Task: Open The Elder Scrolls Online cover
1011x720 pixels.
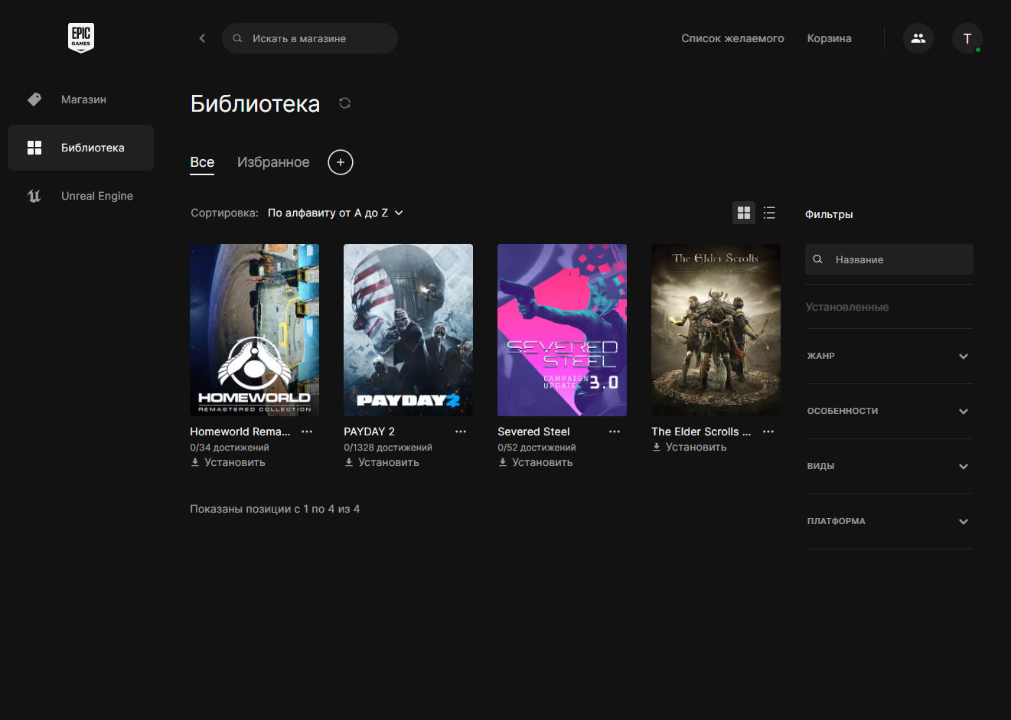Action: point(716,330)
